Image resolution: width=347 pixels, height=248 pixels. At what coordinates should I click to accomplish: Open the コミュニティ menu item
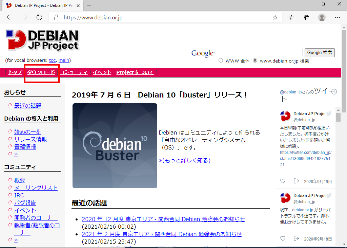click(74, 72)
